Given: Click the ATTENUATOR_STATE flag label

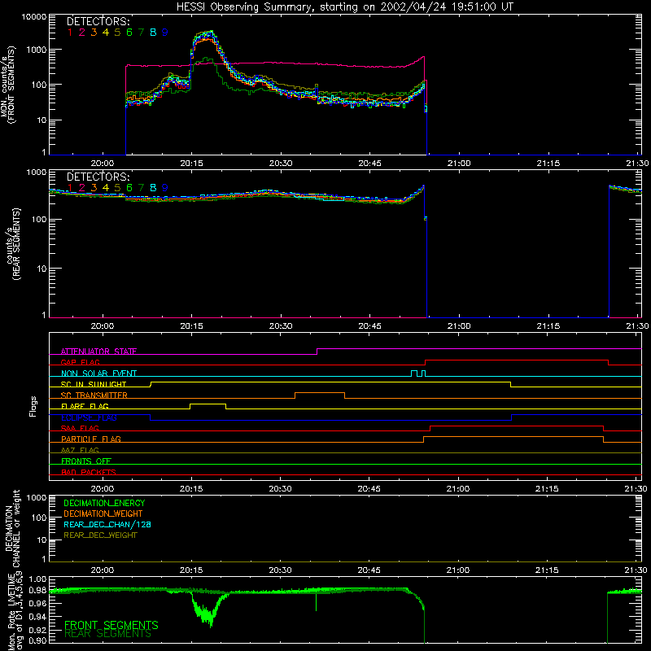Looking at the screenshot, I should click(x=98, y=352).
